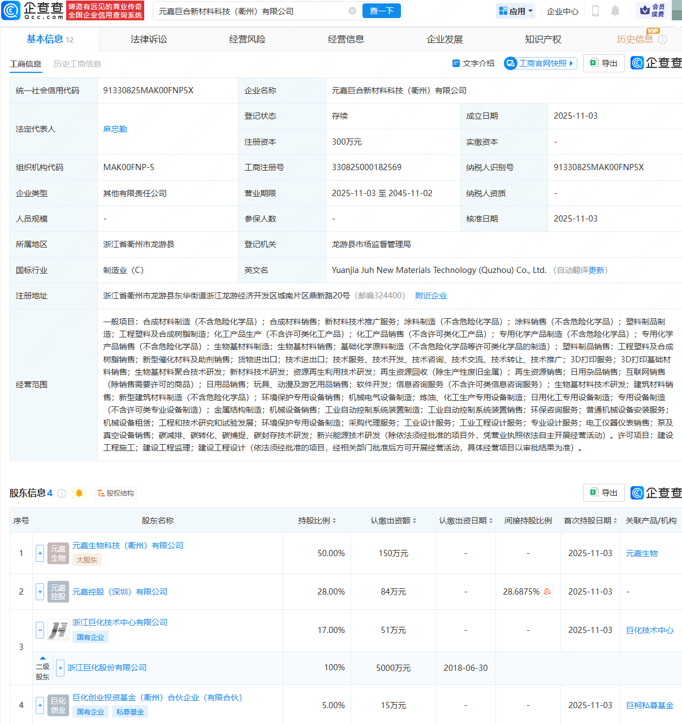
Task: Switch to the 法律诉讼 tab
Action: click(x=149, y=39)
